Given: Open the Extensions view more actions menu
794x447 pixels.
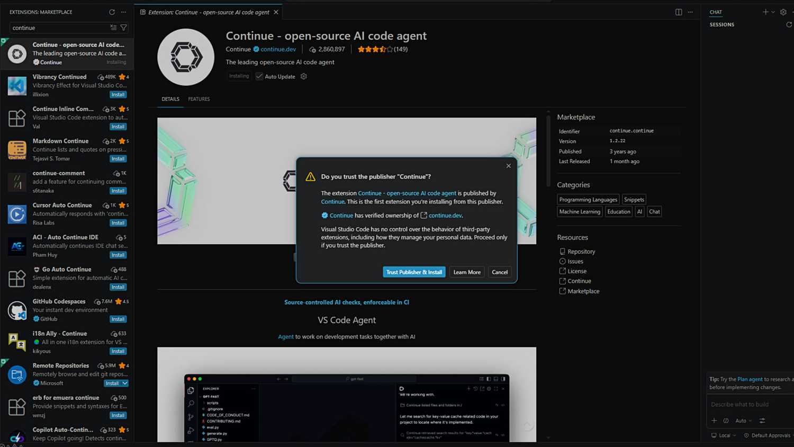Looking at the screenshot, I should 124,12.
